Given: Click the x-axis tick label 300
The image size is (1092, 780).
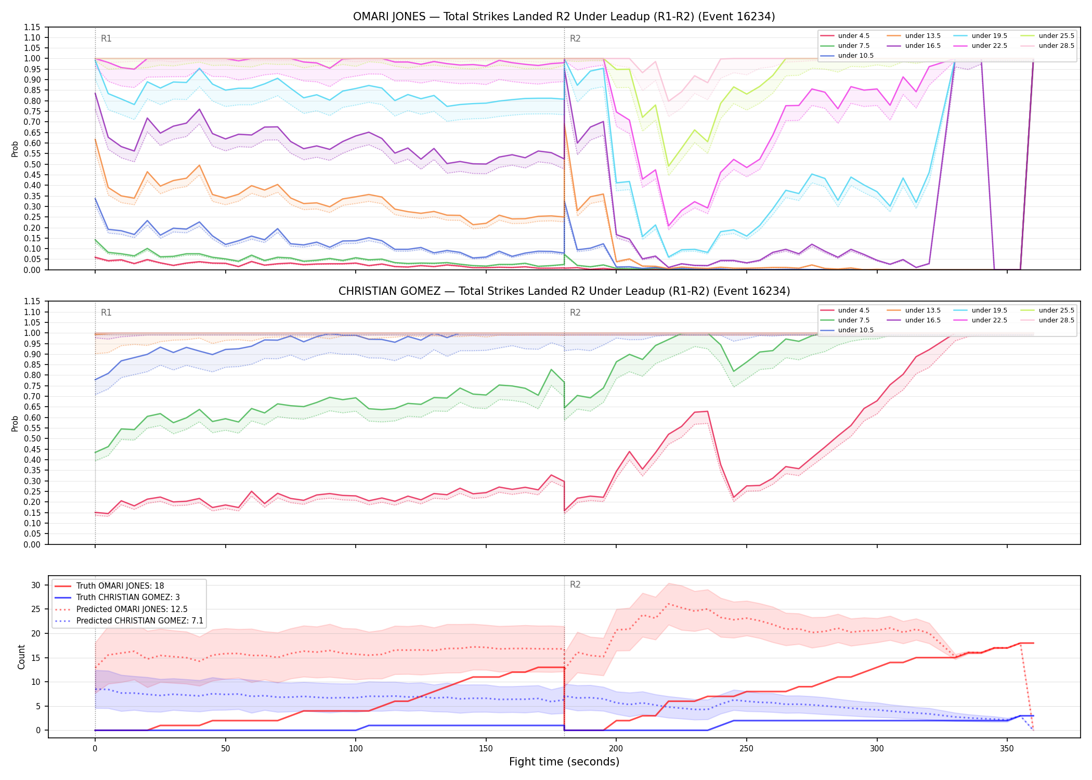Looking at the screenshot, I should 877,749.
